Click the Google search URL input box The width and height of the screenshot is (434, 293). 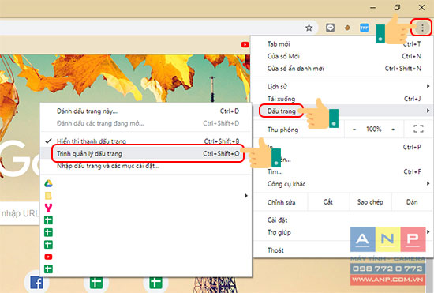[x=20, y=213]
